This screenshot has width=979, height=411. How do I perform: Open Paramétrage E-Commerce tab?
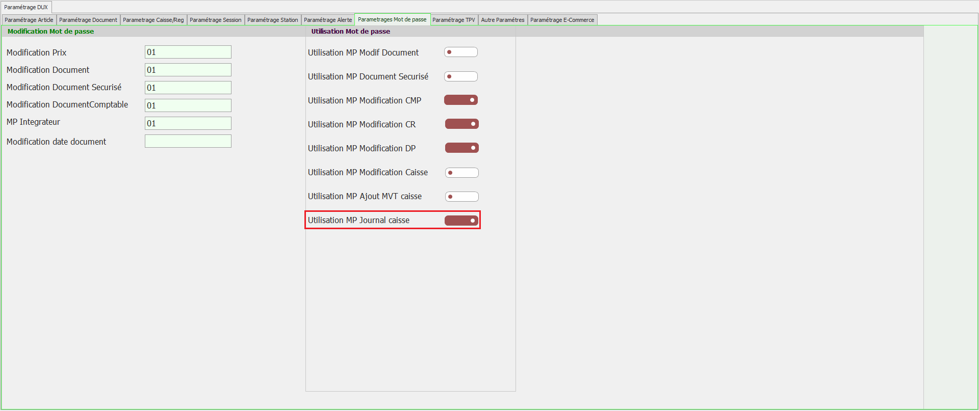coord(562,20)
